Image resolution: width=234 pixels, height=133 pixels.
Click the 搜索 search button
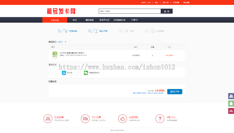[x=167, y=11]
